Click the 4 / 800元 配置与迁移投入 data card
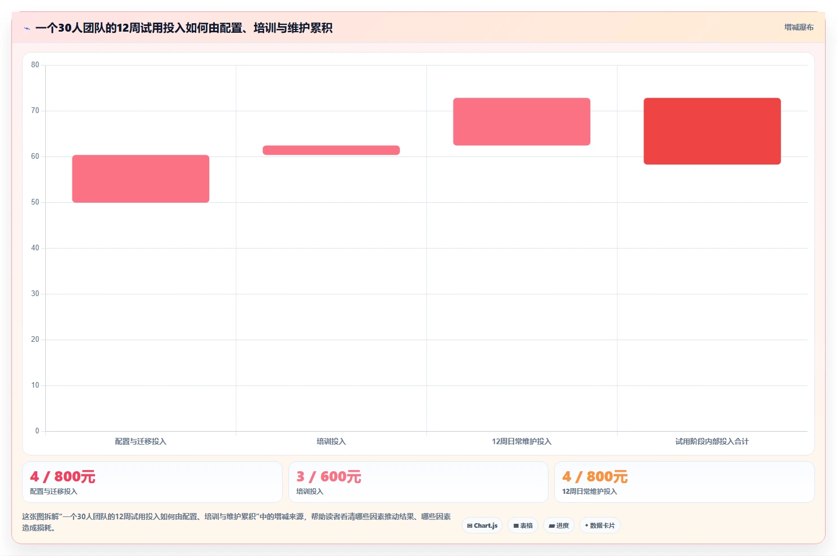Screen dimensions: 837x556 (x=152, y=482)
